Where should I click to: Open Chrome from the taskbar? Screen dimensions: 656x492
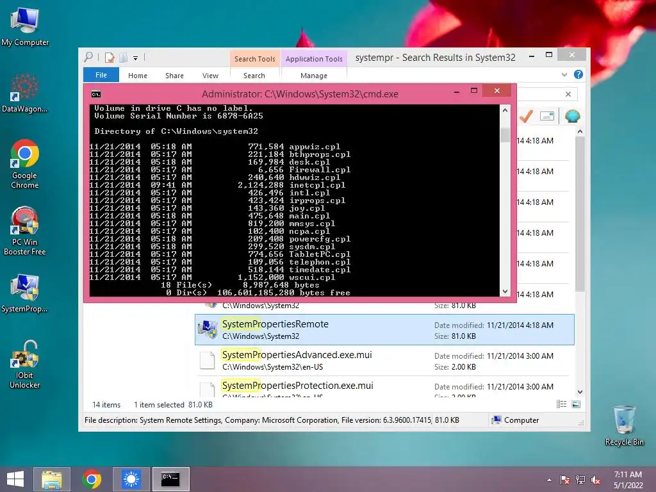click(x=92, y=479)
